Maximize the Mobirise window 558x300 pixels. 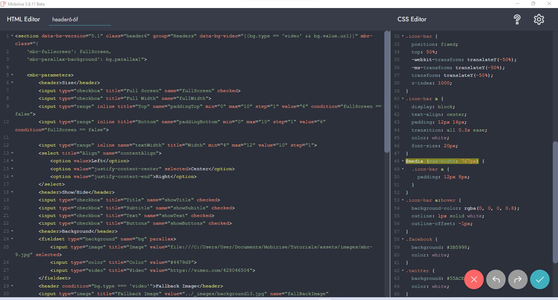[533, 4]
